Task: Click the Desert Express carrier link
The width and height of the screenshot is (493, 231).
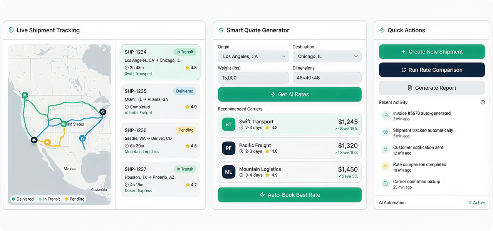Action: coord(138,191)
